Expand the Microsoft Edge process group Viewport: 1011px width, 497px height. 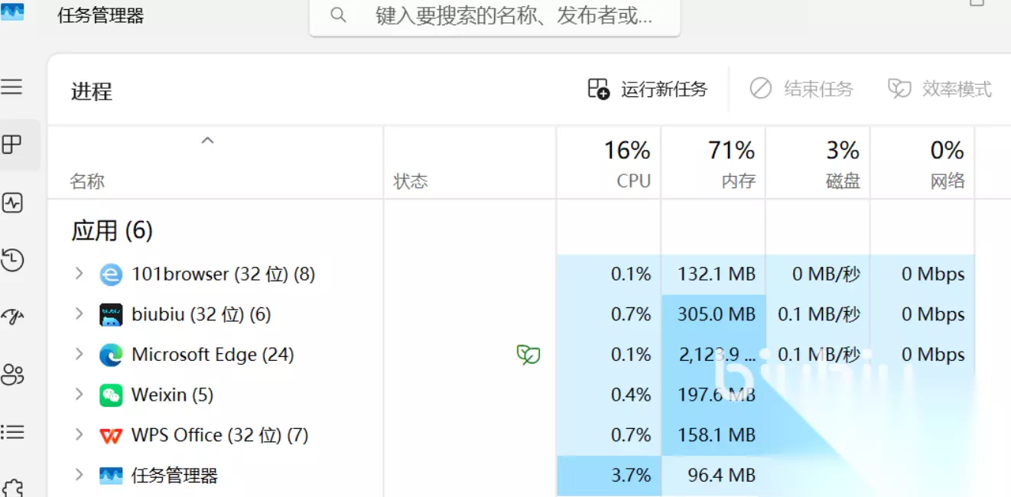[78, 355]
